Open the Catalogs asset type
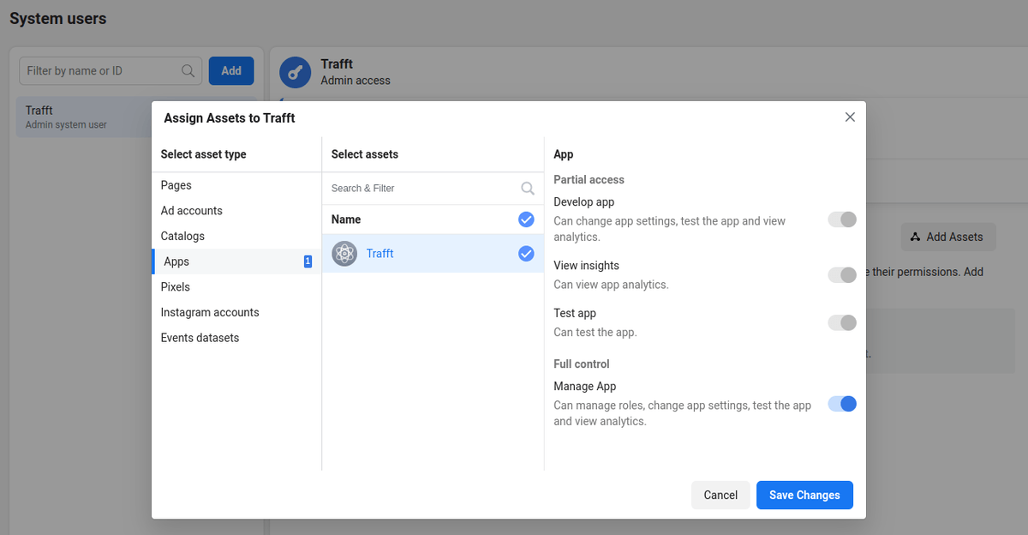 point(182,236)
